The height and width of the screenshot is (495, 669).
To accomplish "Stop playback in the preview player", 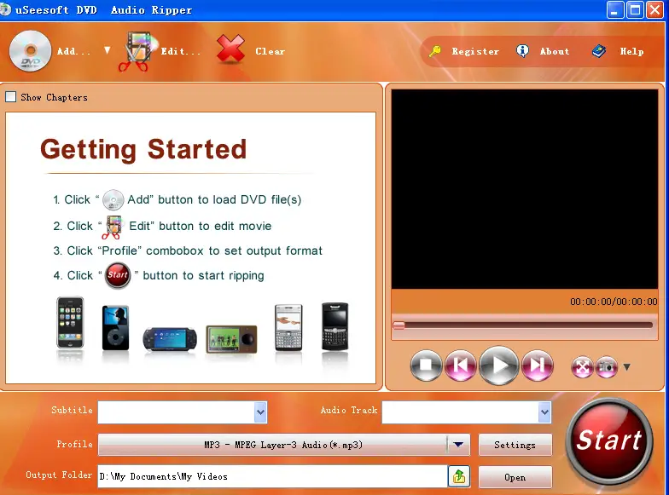I will pos(426,365).
